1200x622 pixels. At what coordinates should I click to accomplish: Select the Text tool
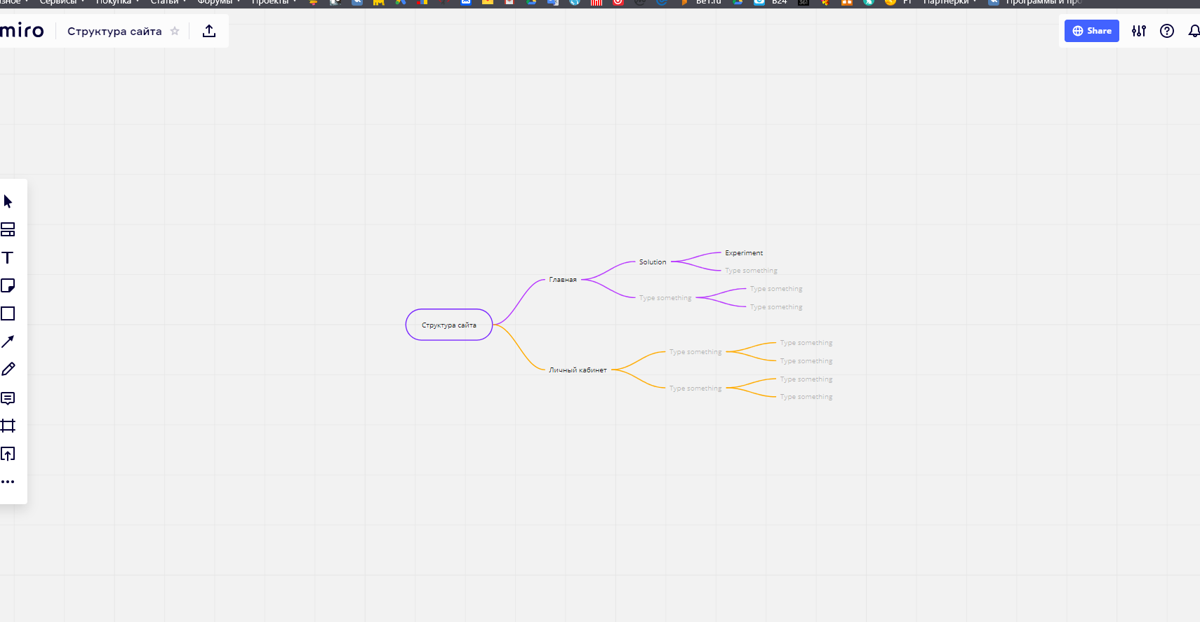click(8, 257)
